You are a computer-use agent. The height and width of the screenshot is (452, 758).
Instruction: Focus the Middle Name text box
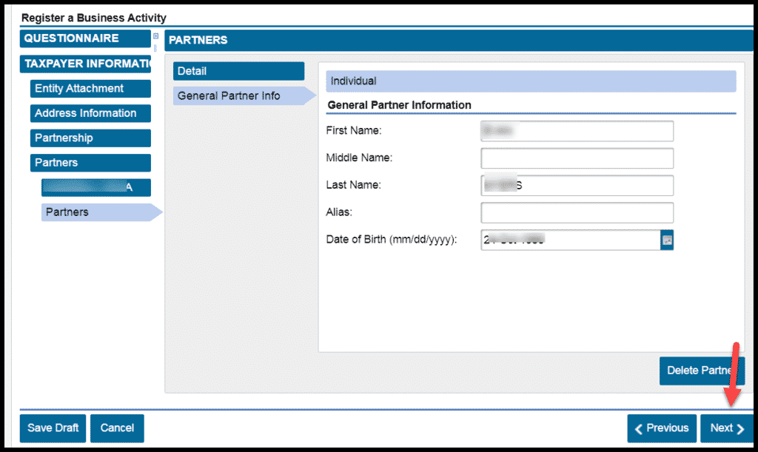tap(577, 158)
